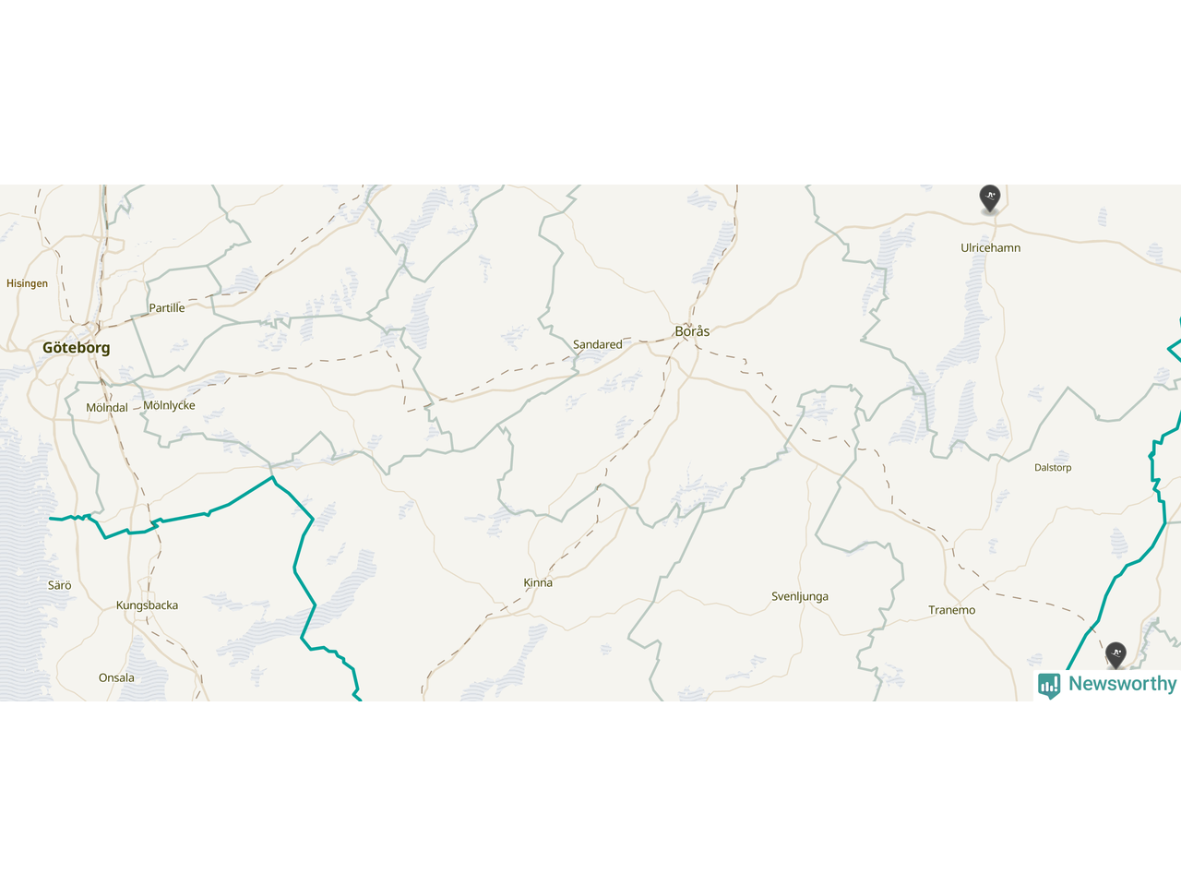This screenshot has width=1181, height=886.
Task: Click the Ulricehamn place label
Action: click(x=990, y=248)
